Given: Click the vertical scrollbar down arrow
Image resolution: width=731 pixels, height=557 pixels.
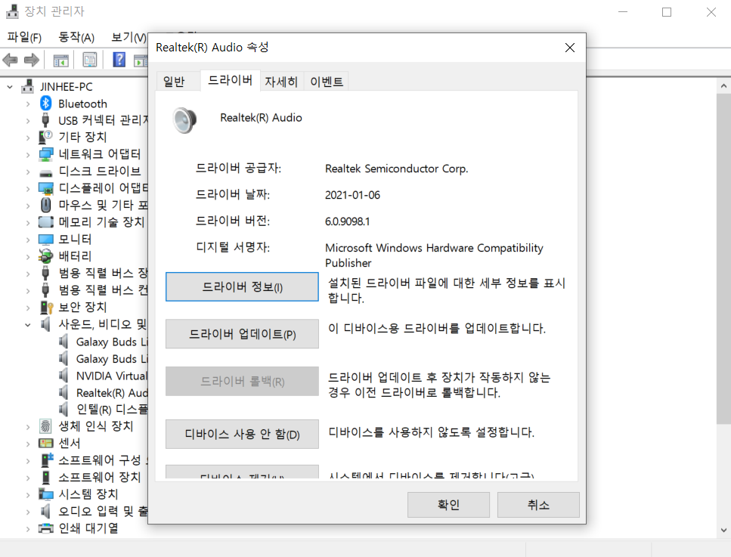Looking at the screenshot, I should click(x=723, y=530).
